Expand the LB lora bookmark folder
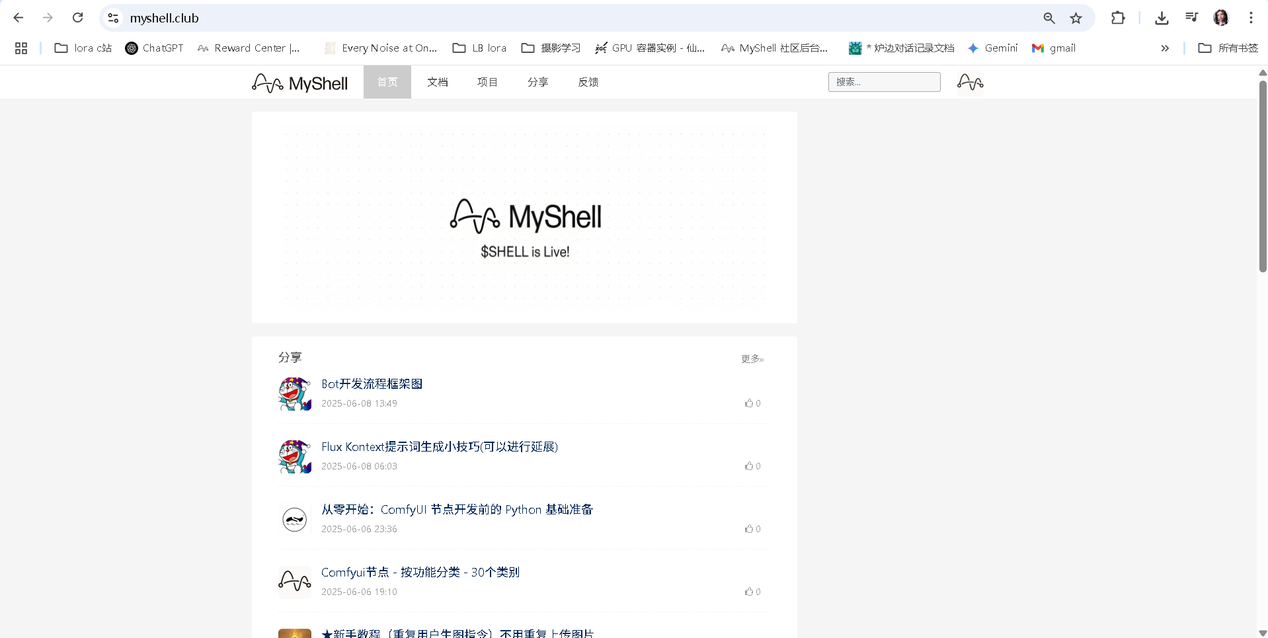Screen dimensions: 1268x638 pyautogui.click(x=479, y=48)
